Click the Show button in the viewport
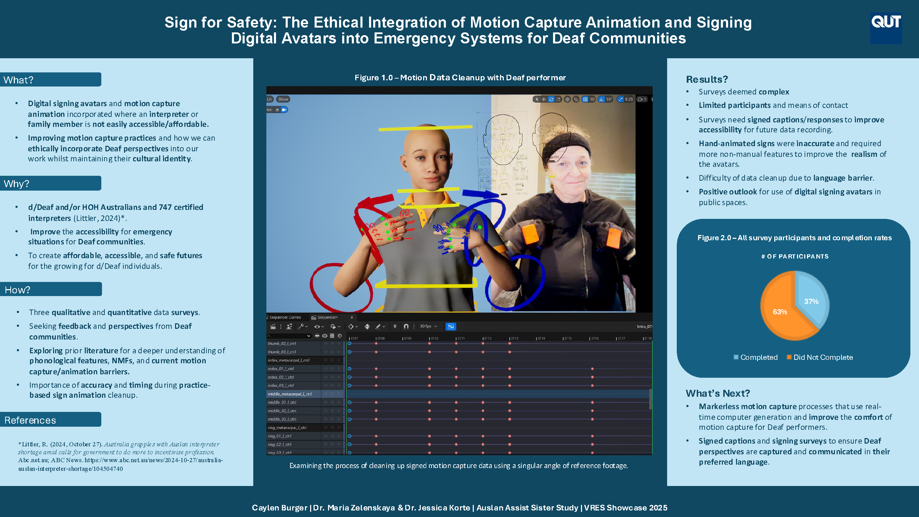Image resolution: width=919 pixels, height=517 pixels. (x=283, y=99)
